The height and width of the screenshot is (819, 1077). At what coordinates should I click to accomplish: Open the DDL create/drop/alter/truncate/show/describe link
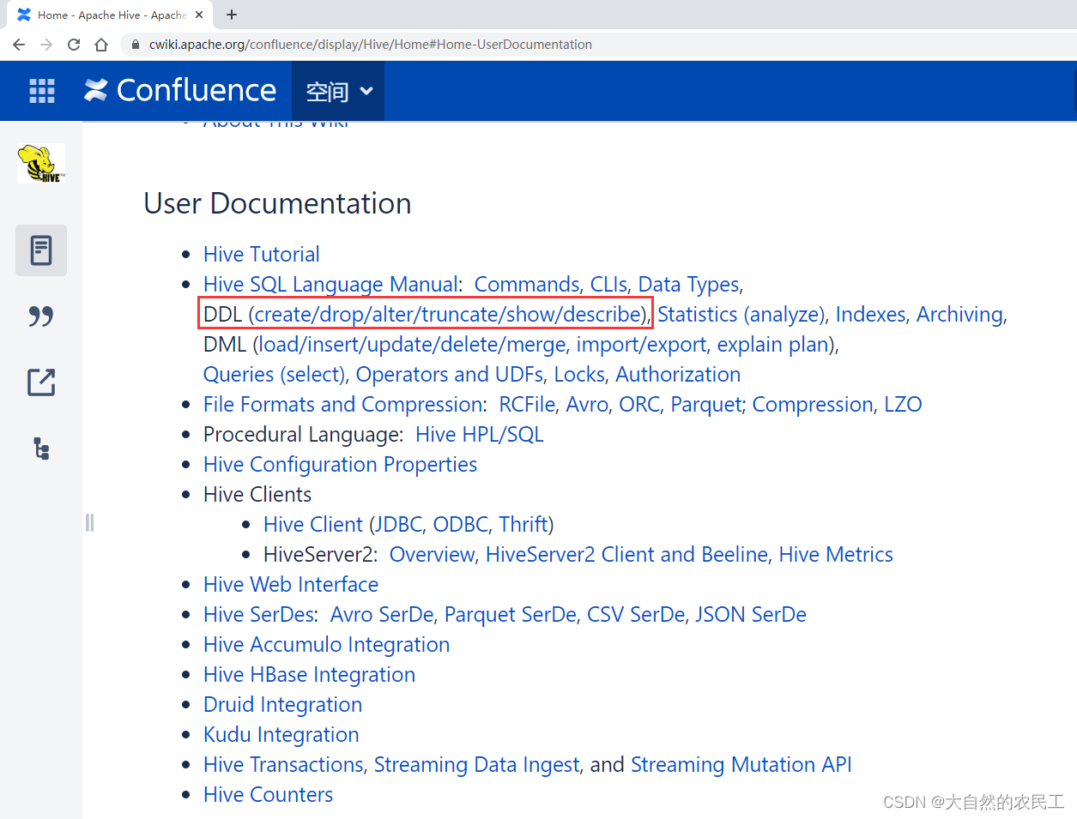(448, 315)
